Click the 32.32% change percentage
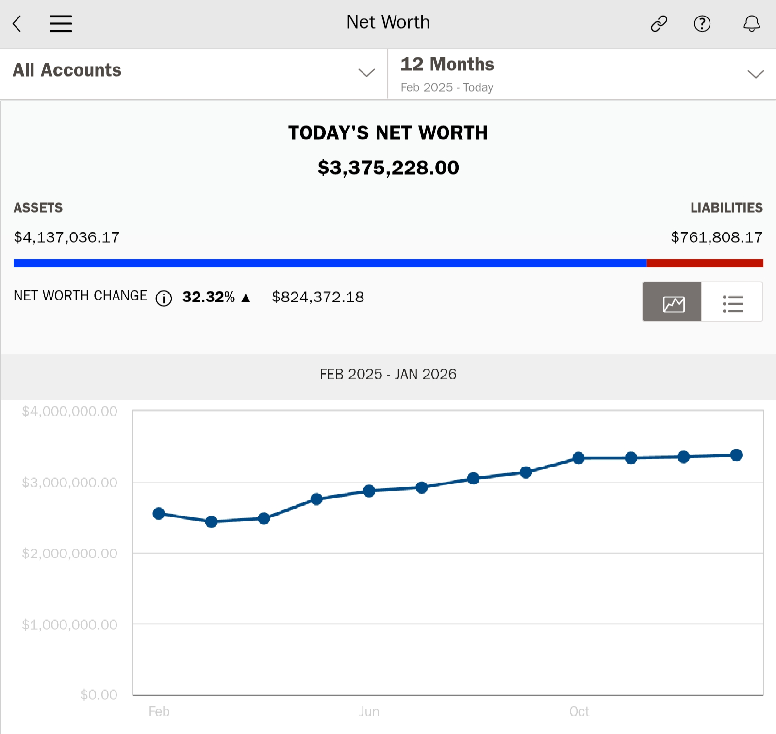Image resolution: width=776 pixels, height=734 pixels. click(209, 297)
